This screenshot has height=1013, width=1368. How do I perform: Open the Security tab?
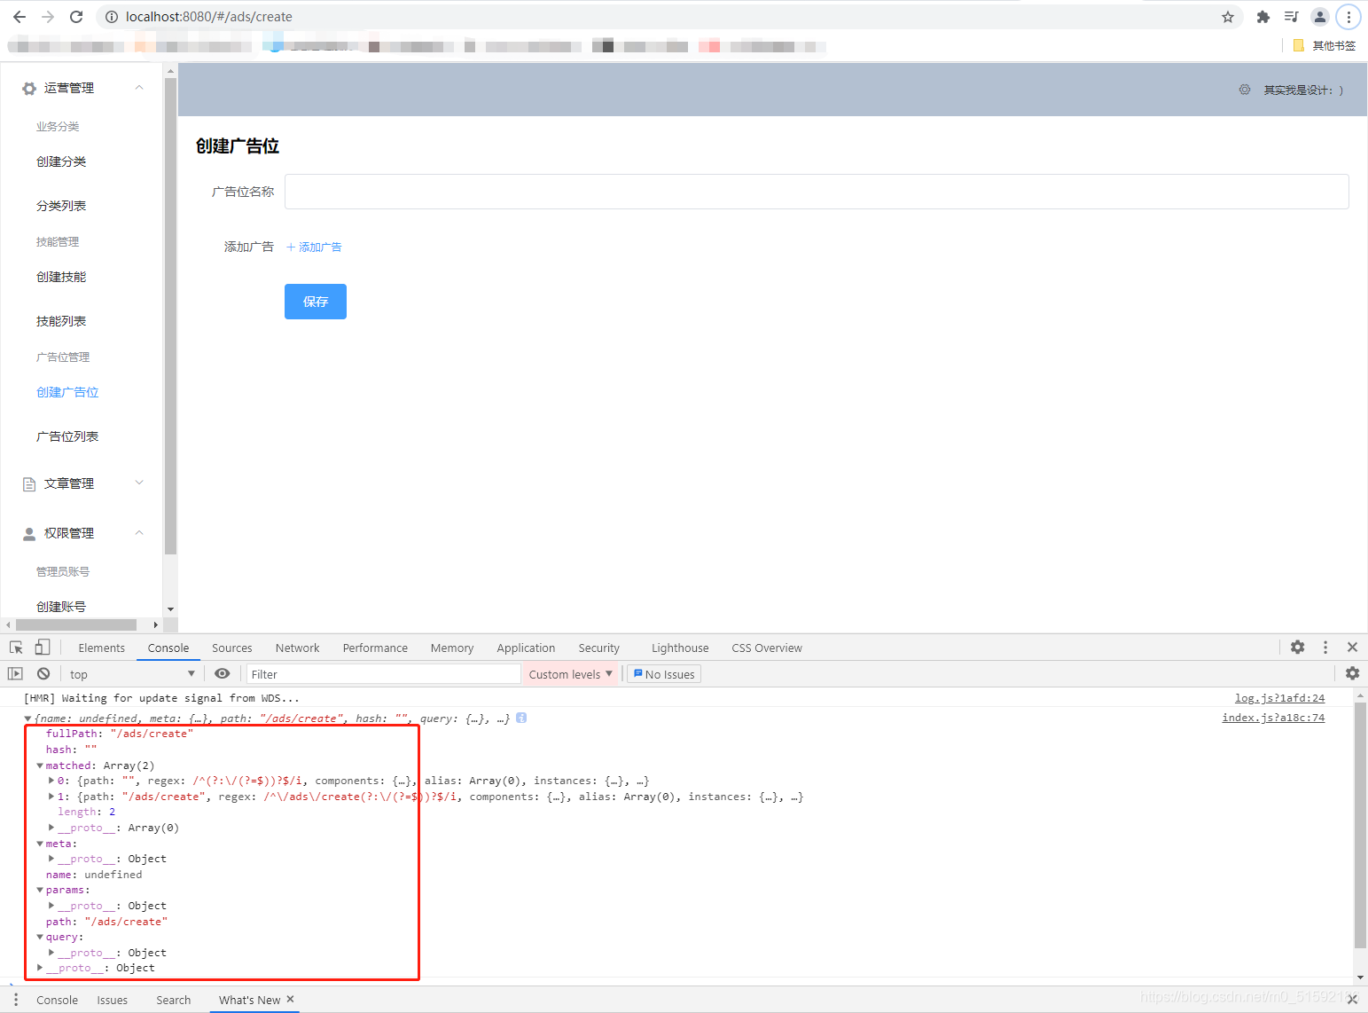point(599,648)
